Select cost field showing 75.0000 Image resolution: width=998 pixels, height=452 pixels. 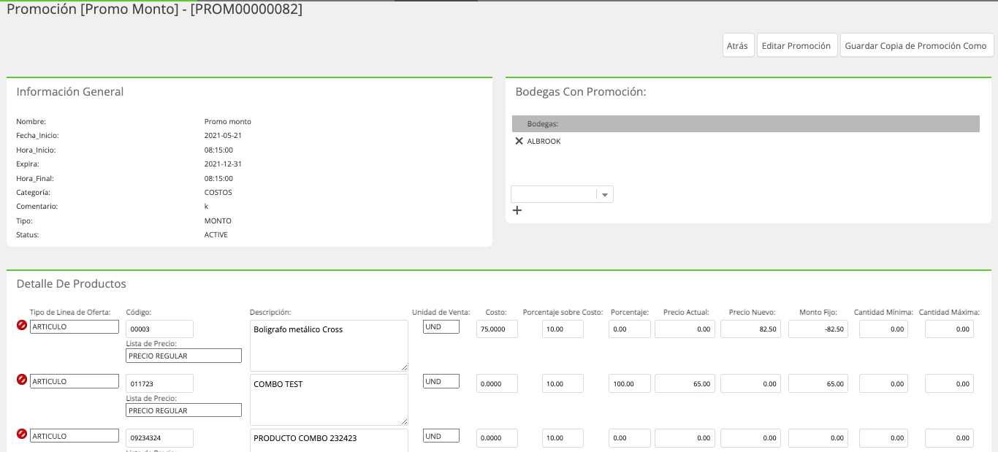(x=497, y=329)
